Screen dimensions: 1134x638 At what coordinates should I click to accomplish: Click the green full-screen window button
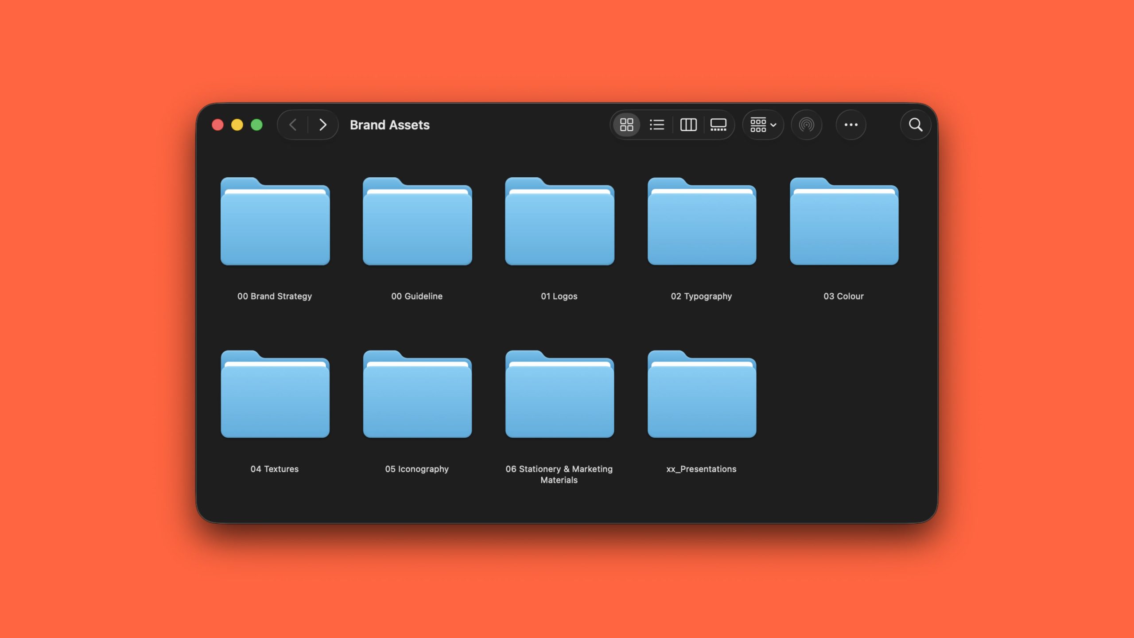pos(256,125)
